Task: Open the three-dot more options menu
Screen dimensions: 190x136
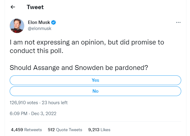Action: pyautogui.click(x=178, y=23)
